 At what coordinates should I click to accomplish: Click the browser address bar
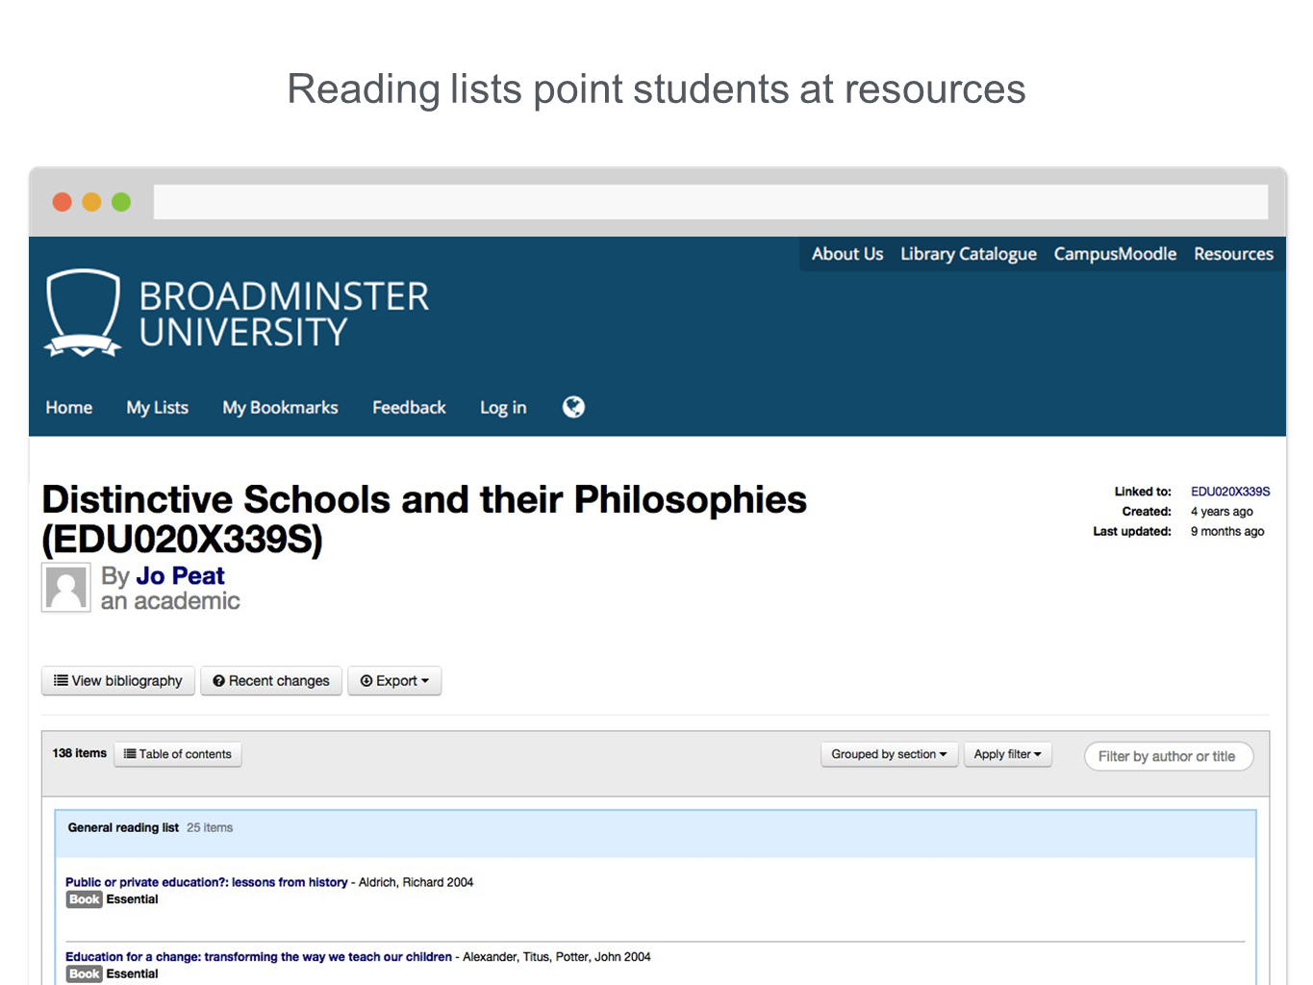click(710, 202)
